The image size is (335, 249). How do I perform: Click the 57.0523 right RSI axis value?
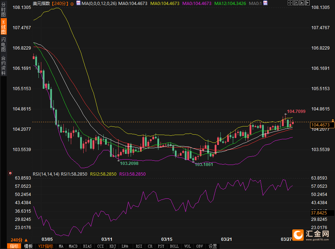[319, 186]
